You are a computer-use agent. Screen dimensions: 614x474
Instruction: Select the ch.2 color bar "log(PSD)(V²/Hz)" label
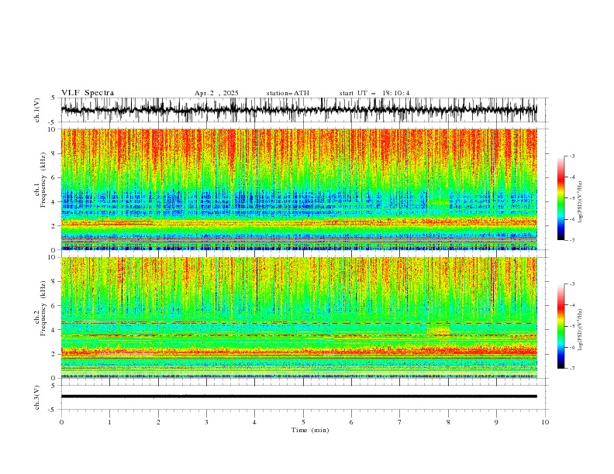[x=581, y=330]
